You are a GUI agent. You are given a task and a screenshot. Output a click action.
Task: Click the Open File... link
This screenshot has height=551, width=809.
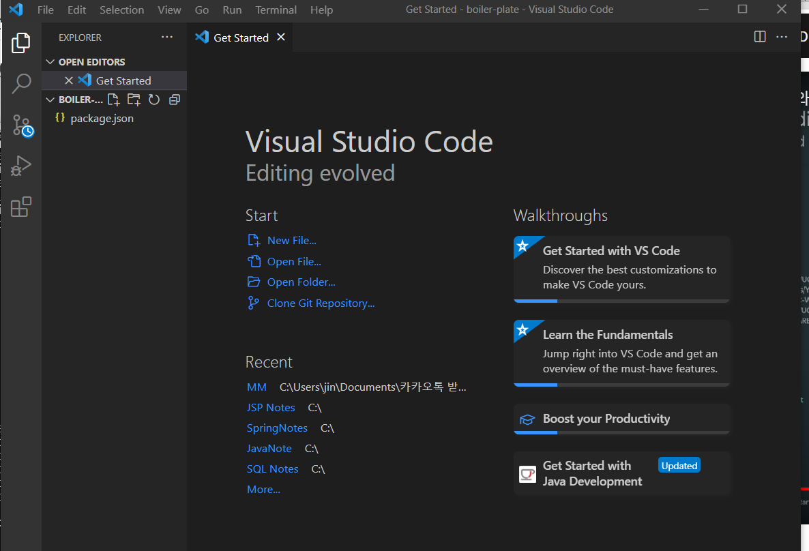294,262
